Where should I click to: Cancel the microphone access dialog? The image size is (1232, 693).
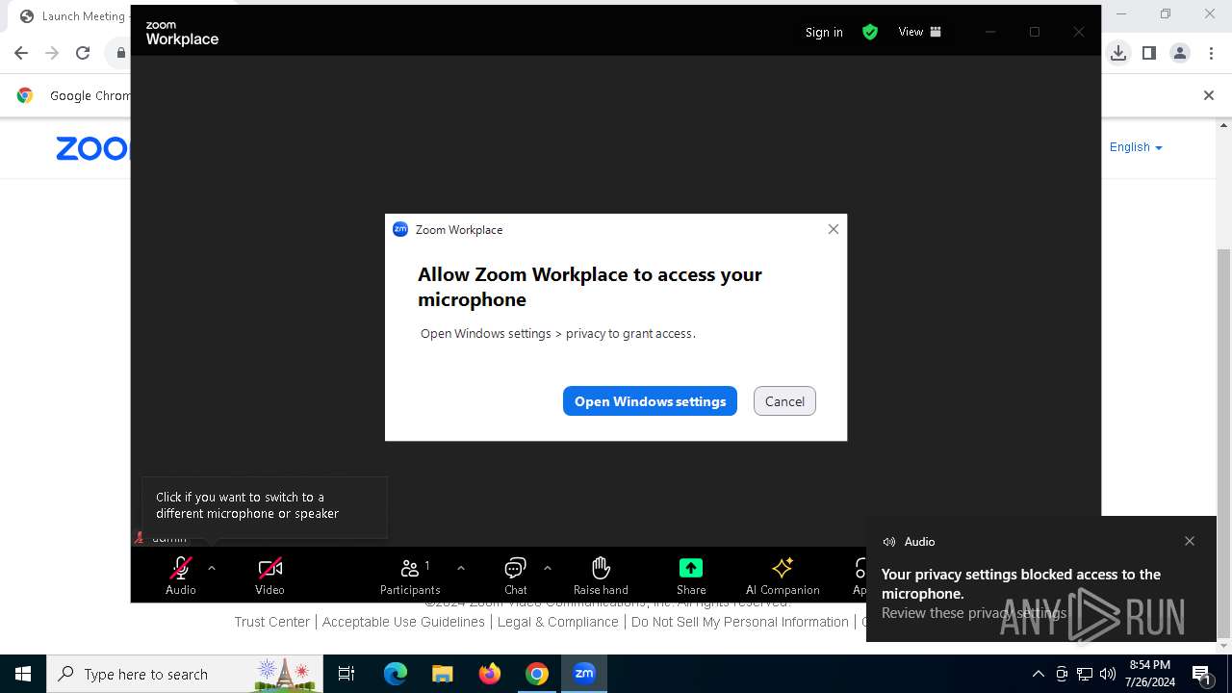click(x=784, y=401)
